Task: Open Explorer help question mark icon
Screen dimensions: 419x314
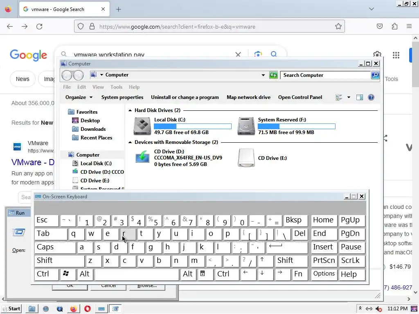Action: (371, 97)
